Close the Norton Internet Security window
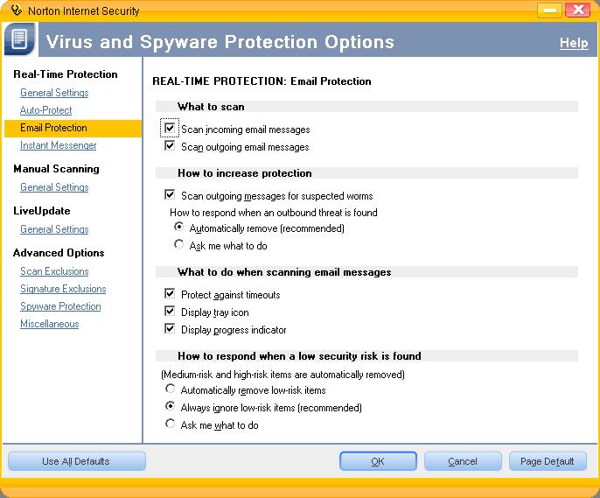Screen dimensions: 600x498 578,10
